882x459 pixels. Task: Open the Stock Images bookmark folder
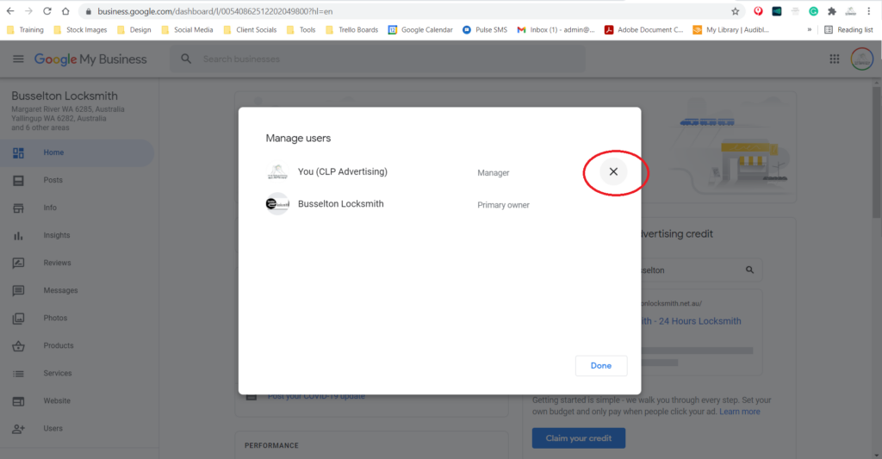coord(80,30)
